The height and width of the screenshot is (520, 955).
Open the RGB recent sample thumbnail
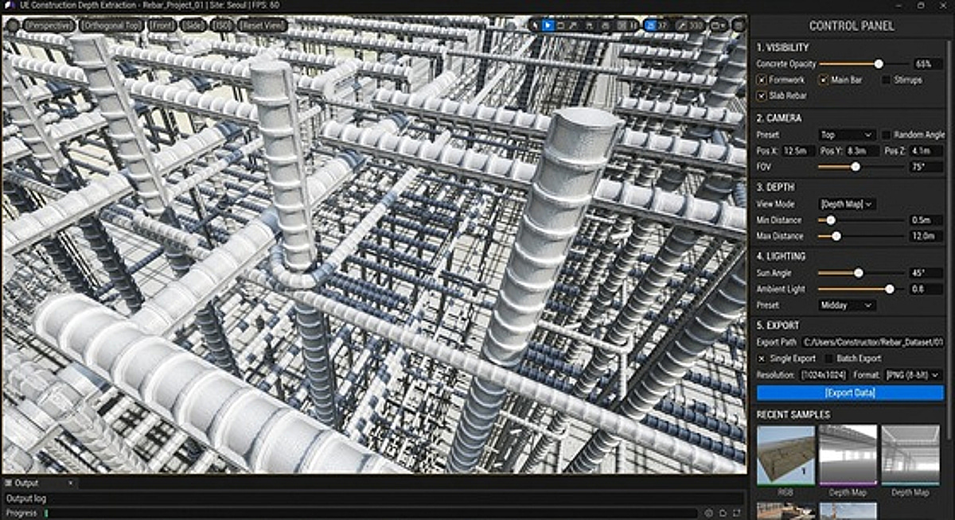785,455
